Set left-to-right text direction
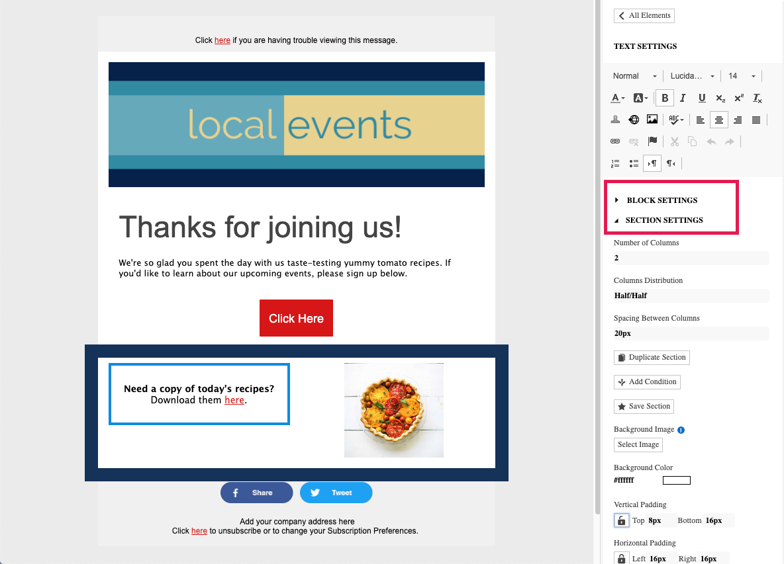This screenshot has height=564, width=784. (652, 163)
